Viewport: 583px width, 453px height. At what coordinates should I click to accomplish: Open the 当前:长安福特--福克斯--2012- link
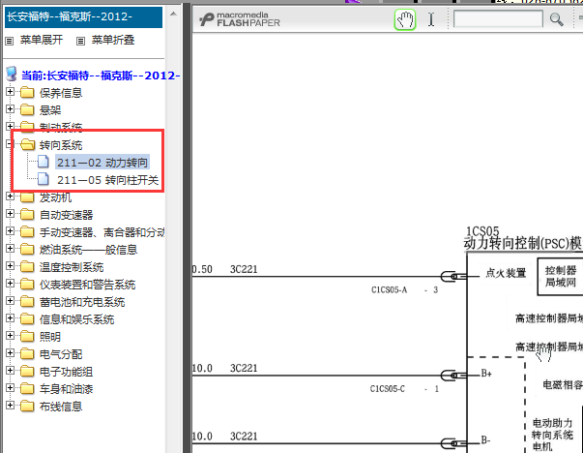pyautogui.click(x=101, y=75)
